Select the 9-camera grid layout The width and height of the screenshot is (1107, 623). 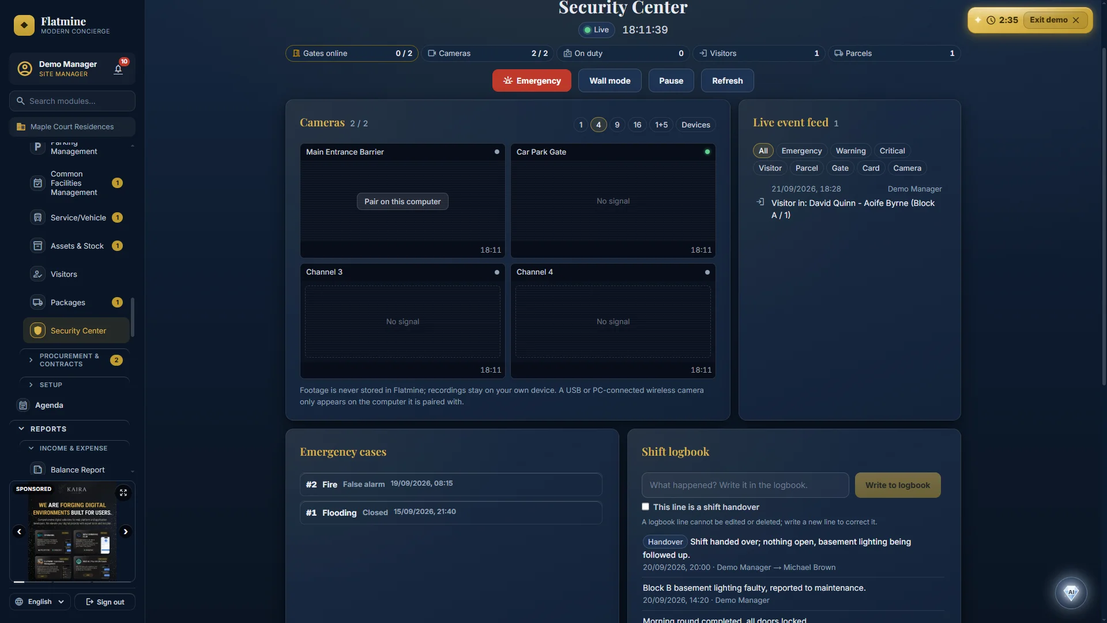point(617,125)
